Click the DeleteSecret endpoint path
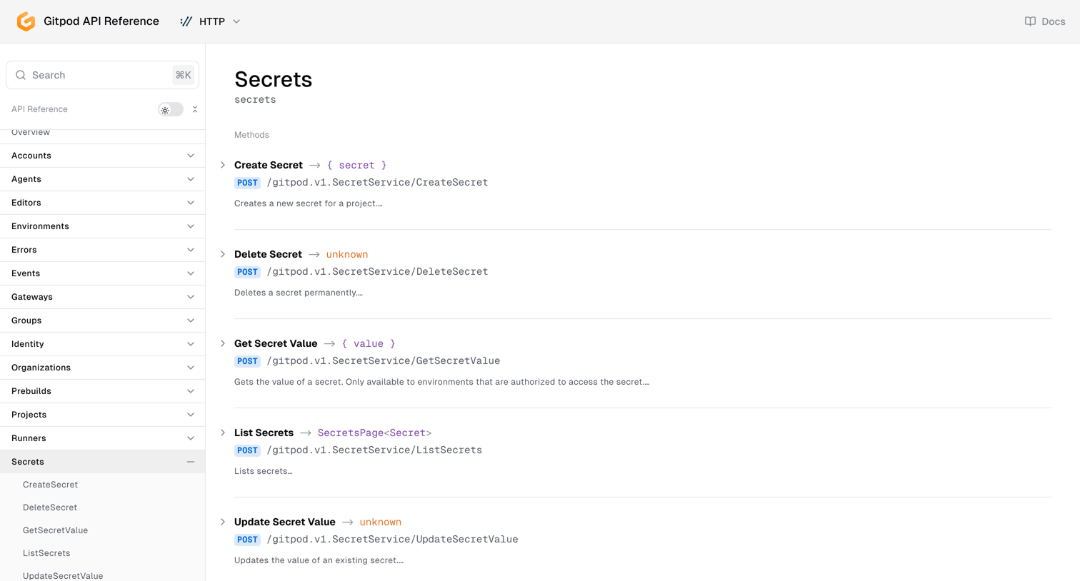1080x581 pixels. (377, 272)
